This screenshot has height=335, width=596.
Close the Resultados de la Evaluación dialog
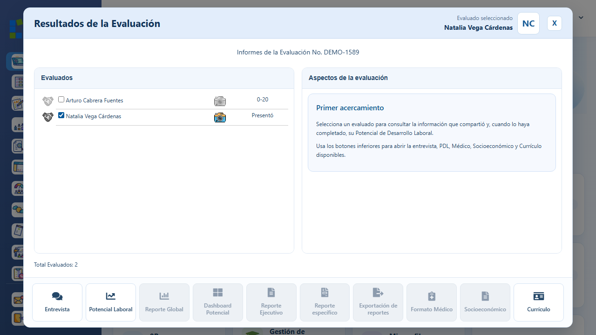coord(555,23)
